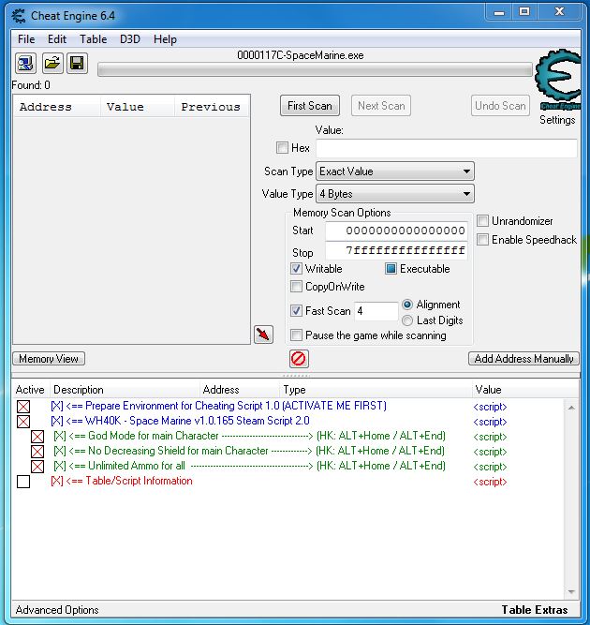This screenshot has height=625, width=590.
Task: Open the Scan Type dropdown
Action: coord(395,171)
